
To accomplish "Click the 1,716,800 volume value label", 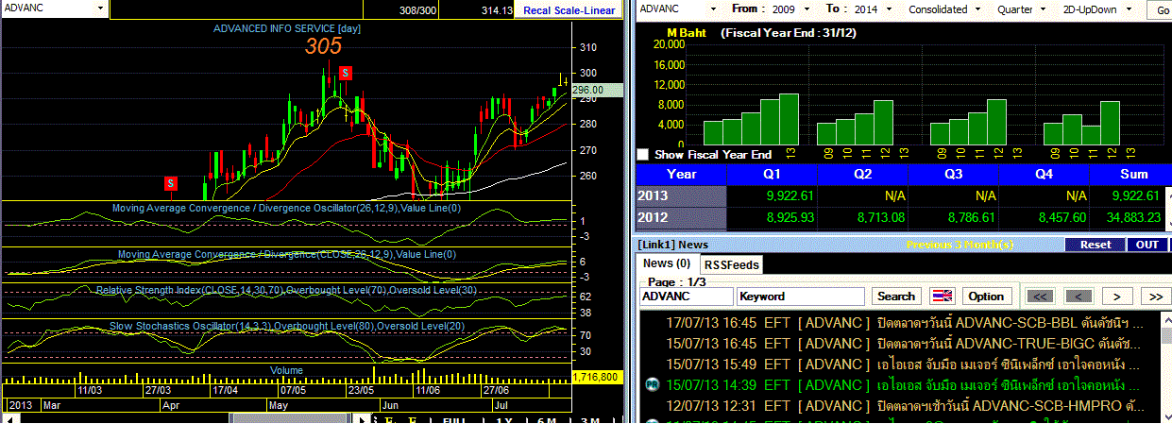I will pos(596,377).
